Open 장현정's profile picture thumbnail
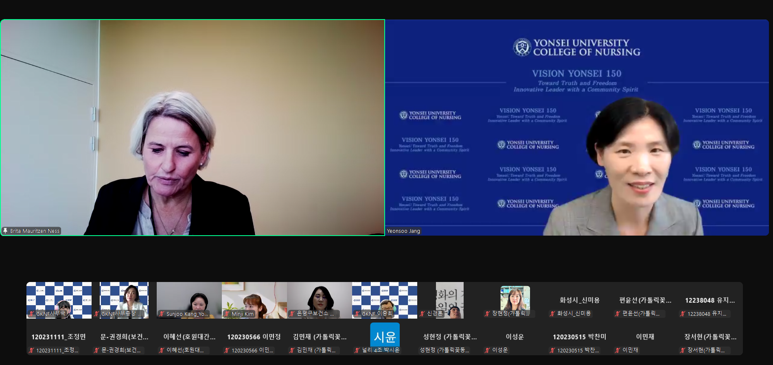 coord(515,298)
